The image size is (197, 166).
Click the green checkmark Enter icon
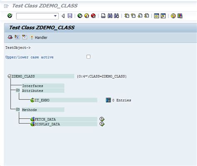coord(10,16)
